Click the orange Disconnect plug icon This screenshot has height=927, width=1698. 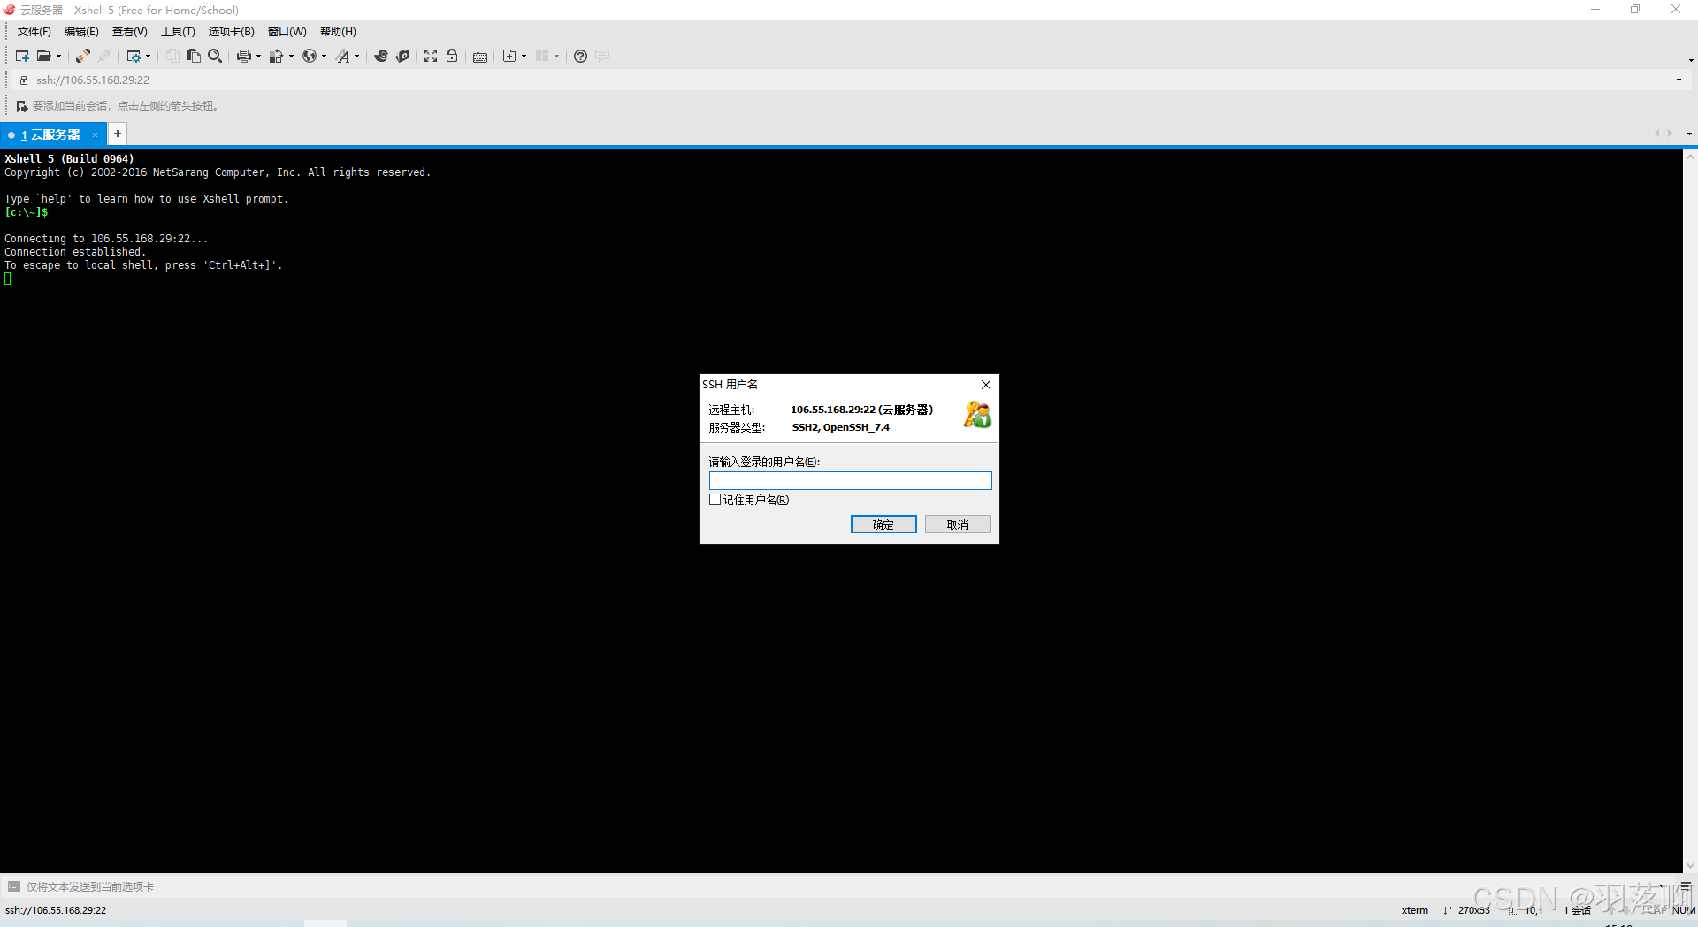(x=83, y=56)
